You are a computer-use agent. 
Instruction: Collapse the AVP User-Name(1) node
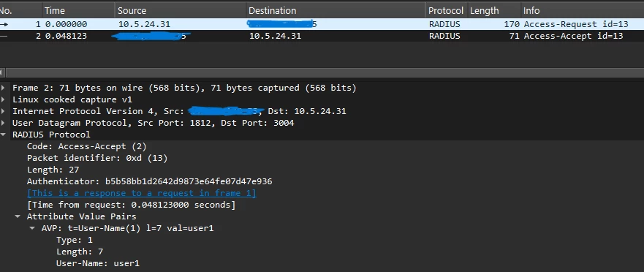tap(32, 228)
